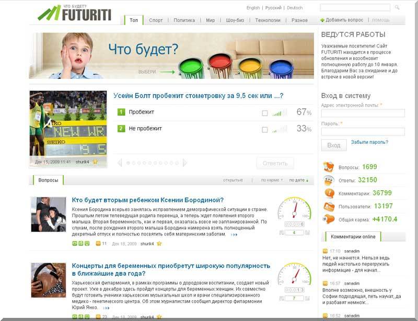
Task: Click the signal bars icon for Не пробежит
Action: [x=280, y=129]
